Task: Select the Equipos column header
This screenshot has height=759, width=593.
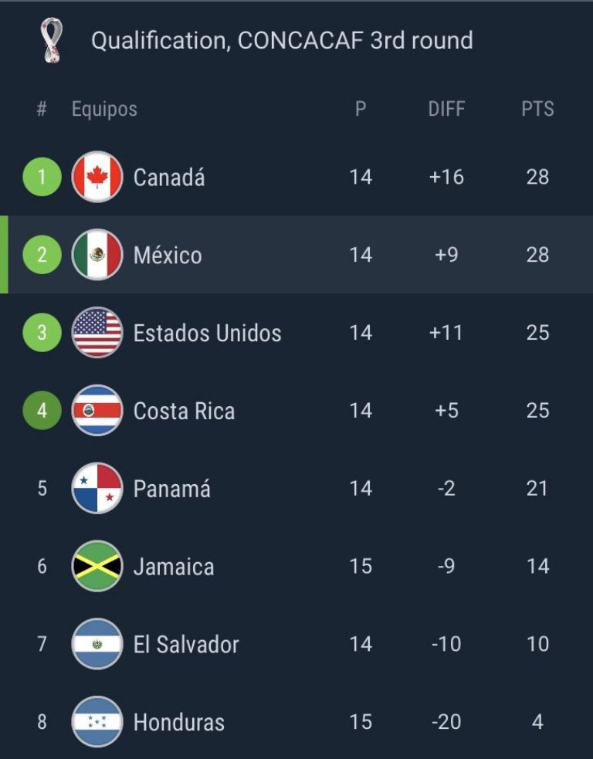Action: click(104, 110)
